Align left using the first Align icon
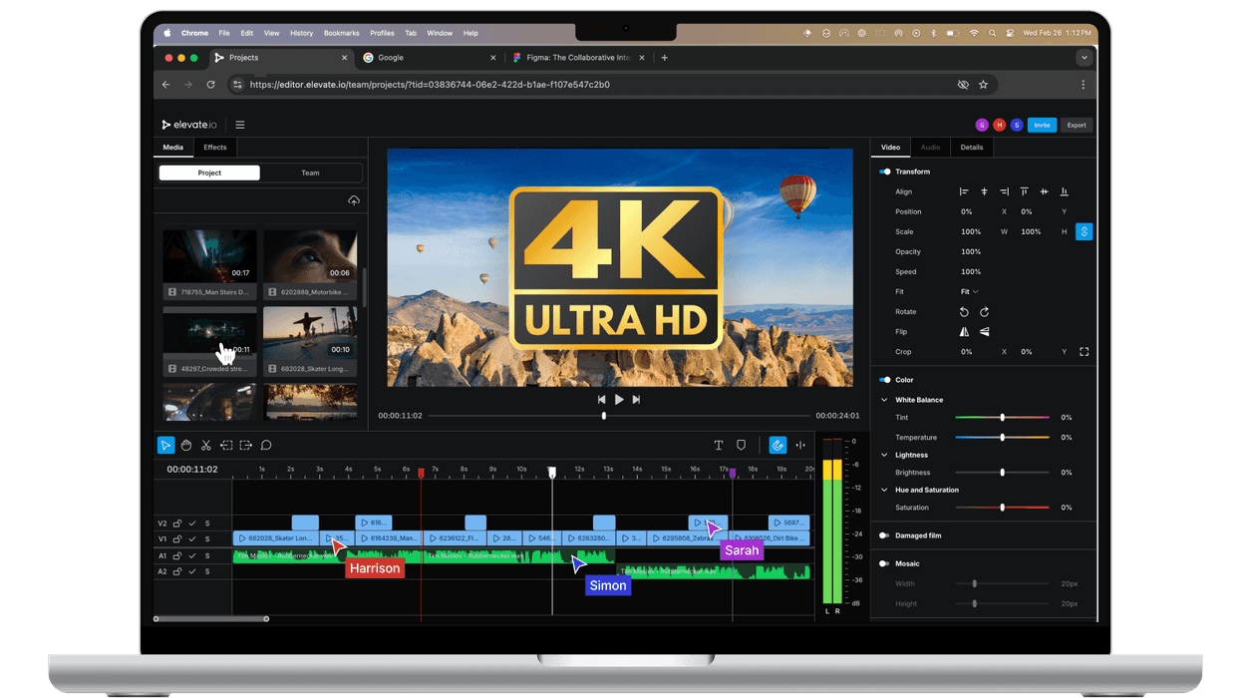 pyautogui.click(x=964, y=191)
